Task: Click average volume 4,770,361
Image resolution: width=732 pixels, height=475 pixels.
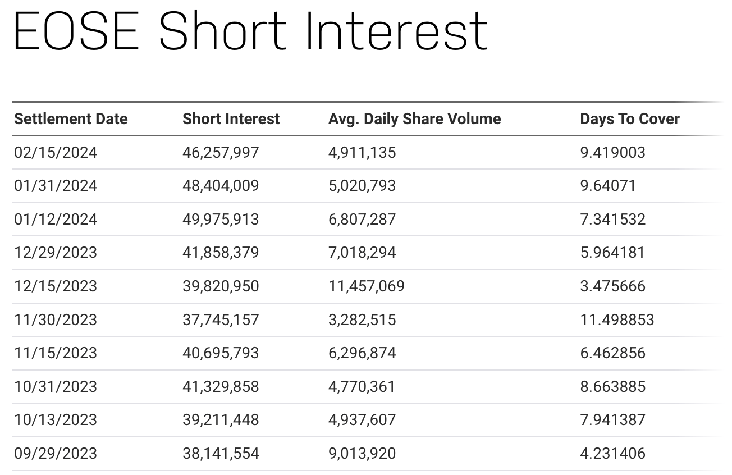Action: tap(362, 387)
